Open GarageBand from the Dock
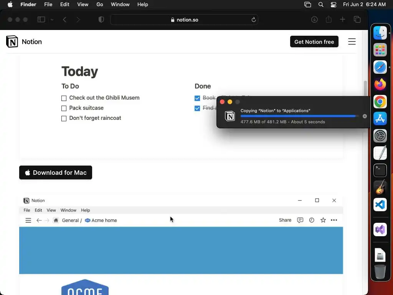 380,187
